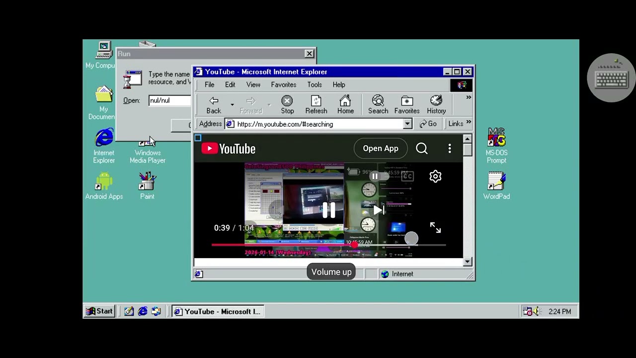The width and height of the screenshot is (636, 358).
Task: Skip to next video
Action: point(379,210)
